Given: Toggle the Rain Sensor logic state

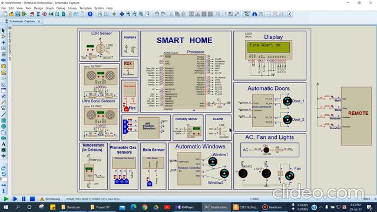Looking at the screenshot, I should click(150, 184).
